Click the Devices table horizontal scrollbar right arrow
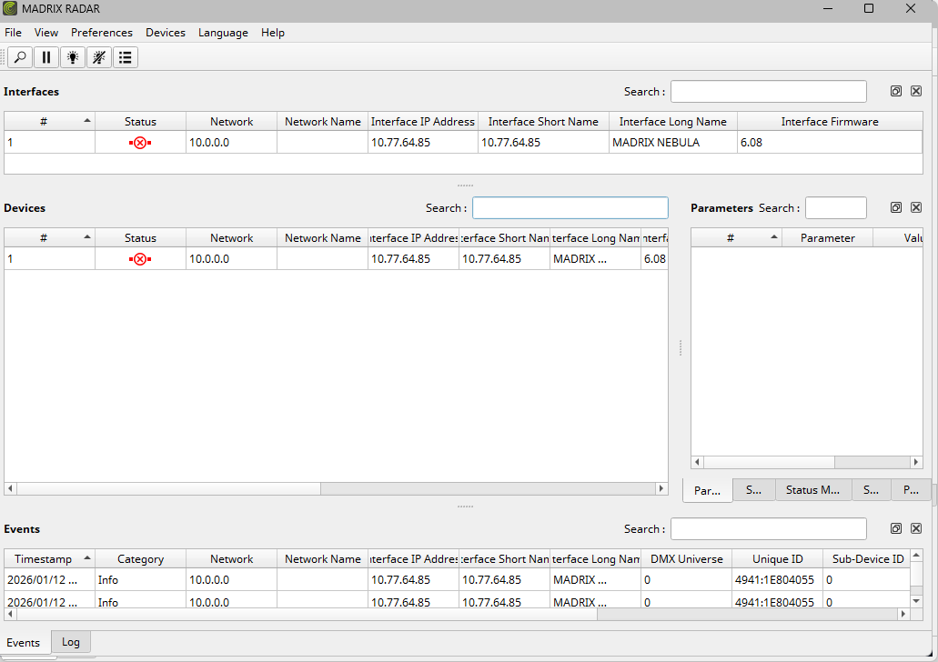The height and width of the screenshot is (662, 938). (661, 489)
